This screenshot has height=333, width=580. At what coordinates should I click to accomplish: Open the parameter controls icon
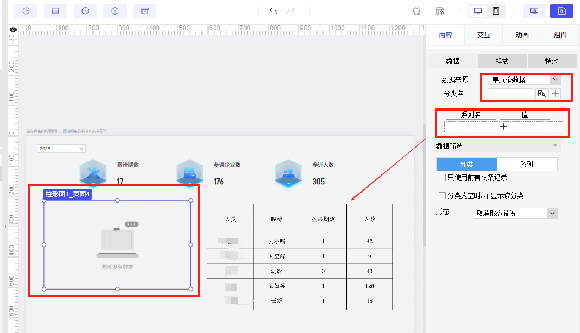point(85,10)
